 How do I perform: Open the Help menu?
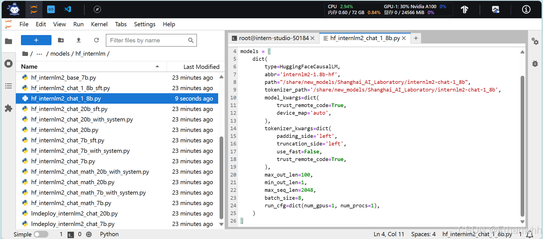click(x=169, y=24)
